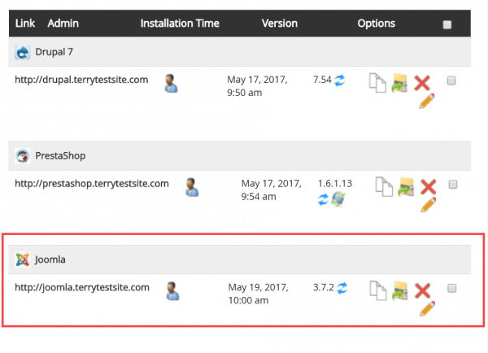488x353 pixels.
Task: Back up the Drupal installation
Action: pos(399,83)
